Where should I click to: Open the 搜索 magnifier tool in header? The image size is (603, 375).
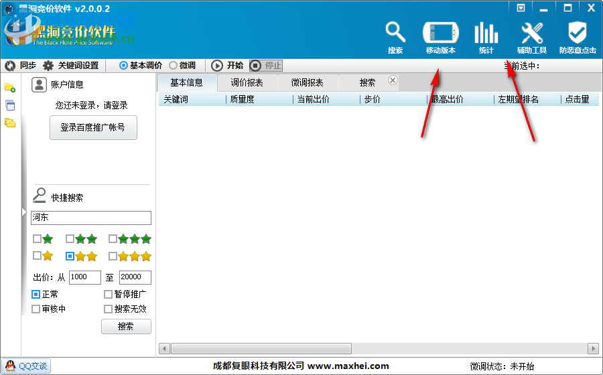(x=395, y=37)
